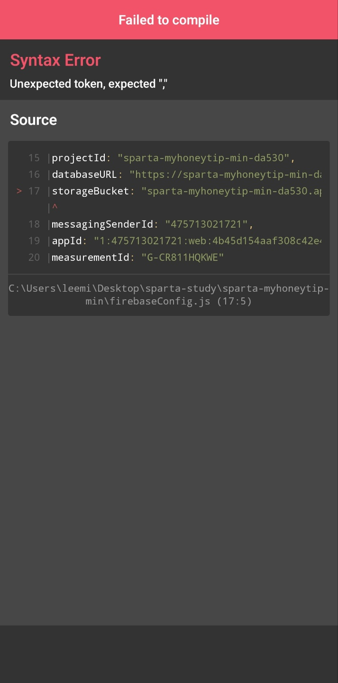338x683 pixels.
Task: Select the Syntax Error heading
Action: click(55, 61)
